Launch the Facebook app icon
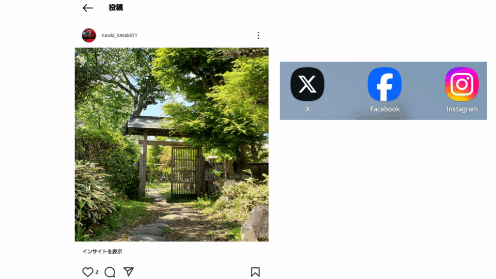Viewport: 496px width, 279px height. click(384, 84)
